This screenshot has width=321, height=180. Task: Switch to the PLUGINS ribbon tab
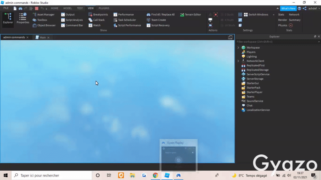click(104, 8)
